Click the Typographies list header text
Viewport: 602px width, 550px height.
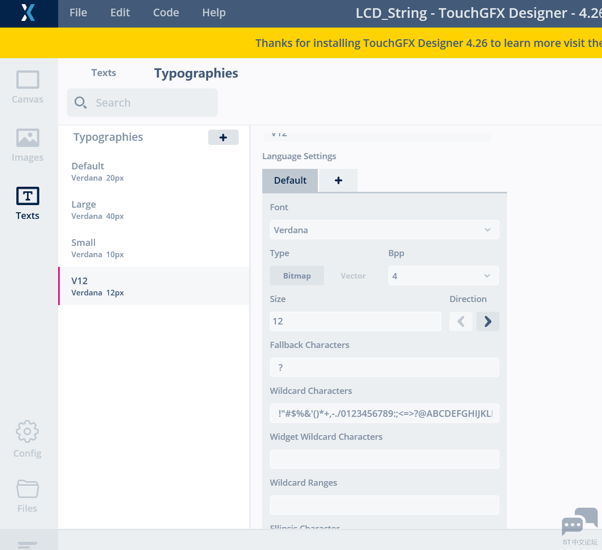108,138
